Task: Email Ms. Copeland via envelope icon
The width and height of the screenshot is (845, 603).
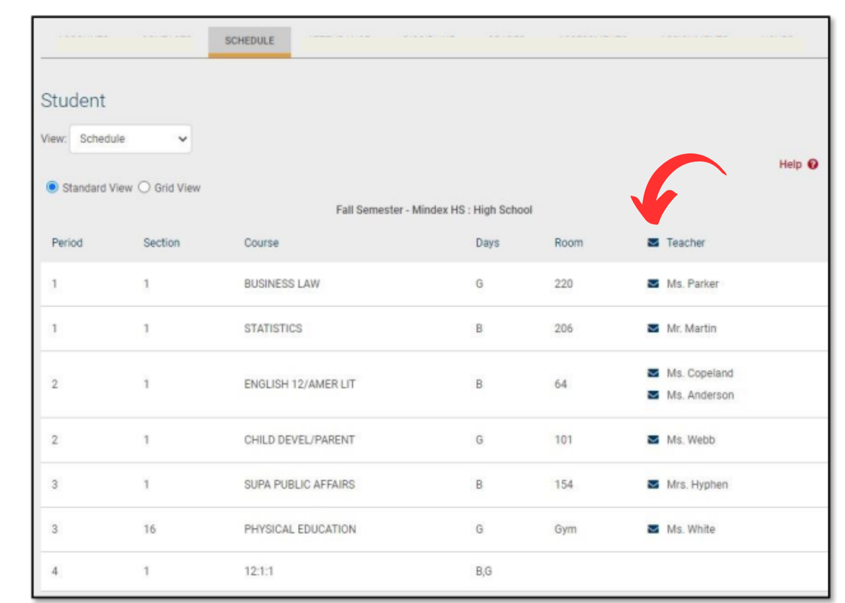Action: pos(653,373)
